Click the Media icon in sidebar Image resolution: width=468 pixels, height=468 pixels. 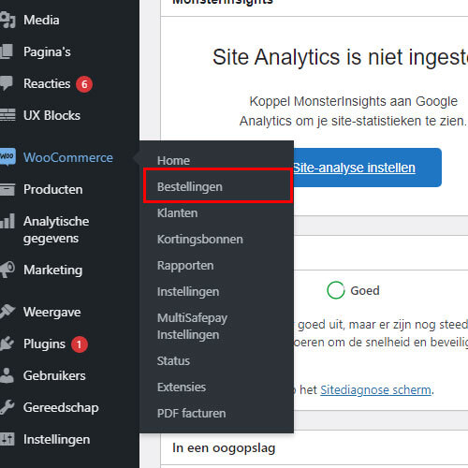[7, 20]
